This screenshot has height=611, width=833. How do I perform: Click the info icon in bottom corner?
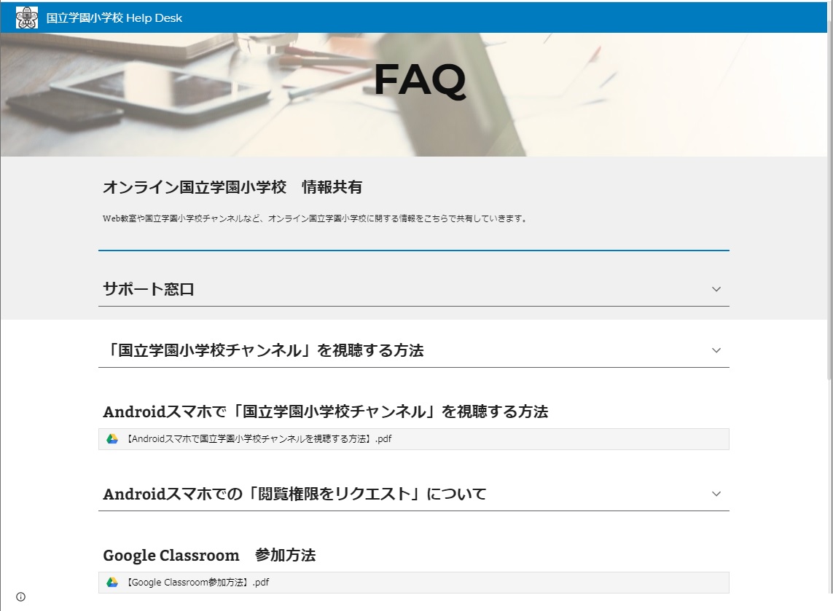point(20,596)
